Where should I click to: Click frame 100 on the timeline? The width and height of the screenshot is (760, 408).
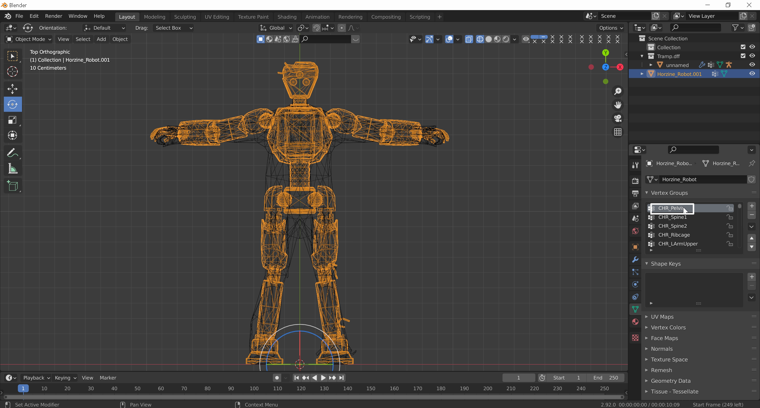click(x=254, y=388)
